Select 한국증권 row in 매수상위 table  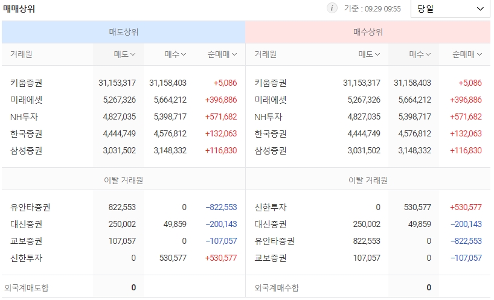pos(368,133)
